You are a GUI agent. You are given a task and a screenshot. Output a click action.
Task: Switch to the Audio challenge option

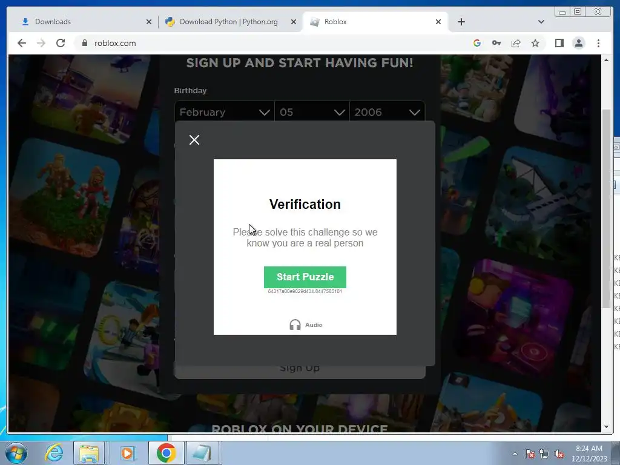(306, 325)
